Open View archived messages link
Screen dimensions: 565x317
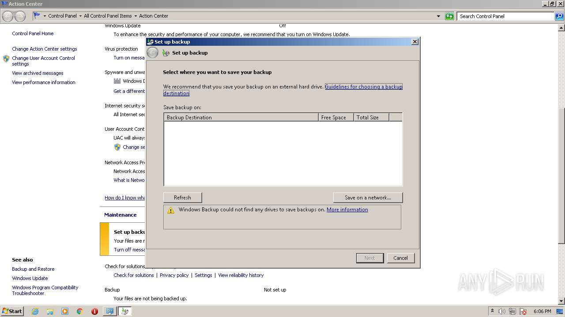(38, 73)
